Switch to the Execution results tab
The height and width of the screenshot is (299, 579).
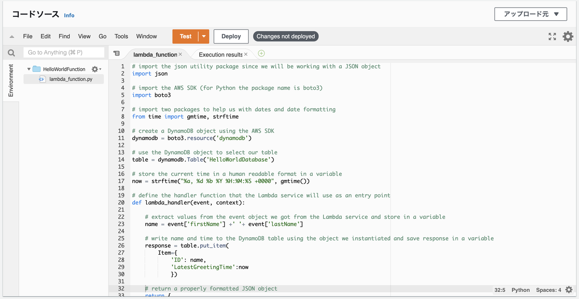[x=221, y=54]
